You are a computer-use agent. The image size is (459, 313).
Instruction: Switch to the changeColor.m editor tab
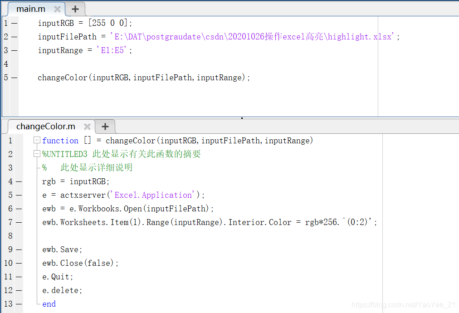46,127
